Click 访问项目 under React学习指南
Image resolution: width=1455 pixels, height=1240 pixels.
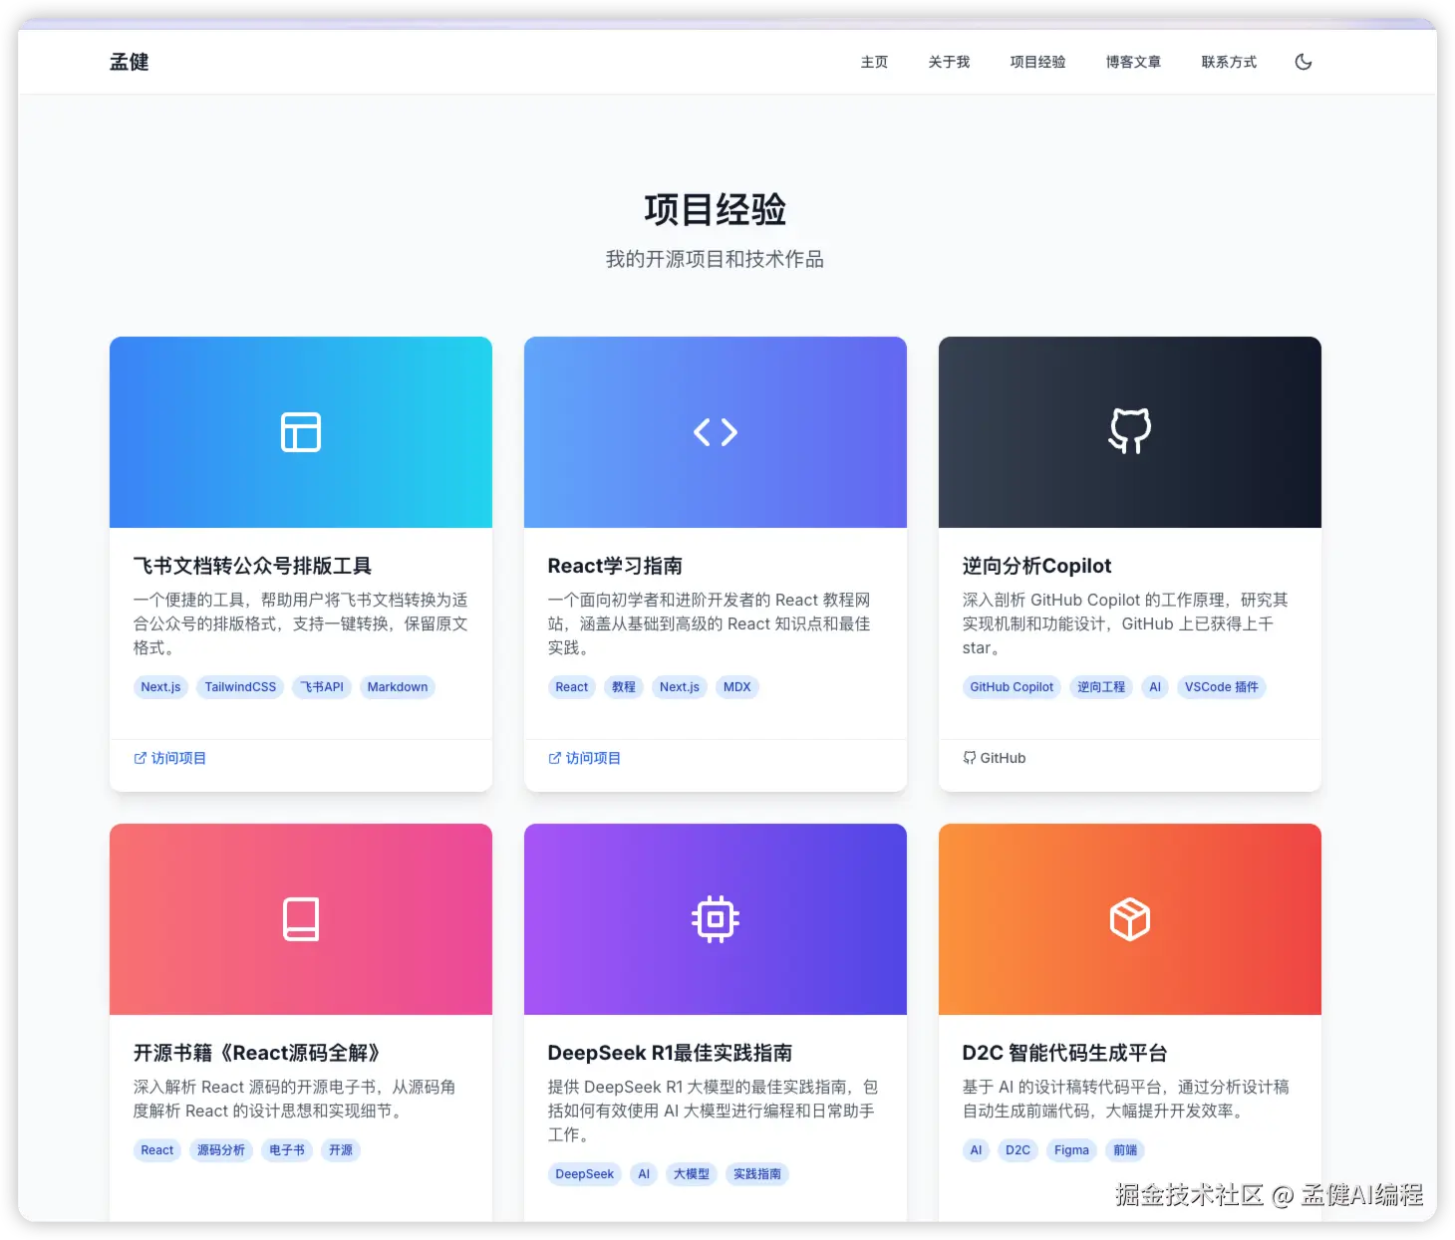coord(585,758)
